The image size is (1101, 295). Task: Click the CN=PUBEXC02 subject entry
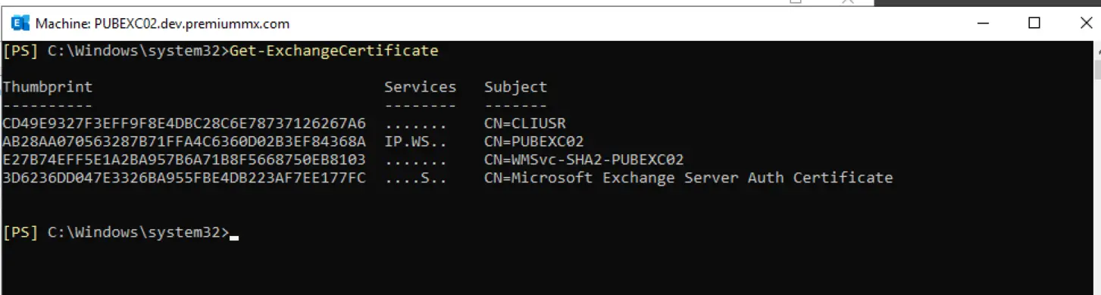(x=534, y=141)
